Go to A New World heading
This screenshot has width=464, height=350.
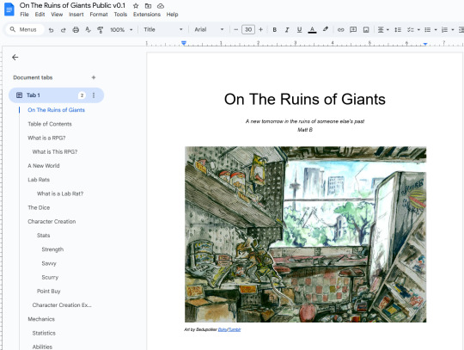(44, 166)
